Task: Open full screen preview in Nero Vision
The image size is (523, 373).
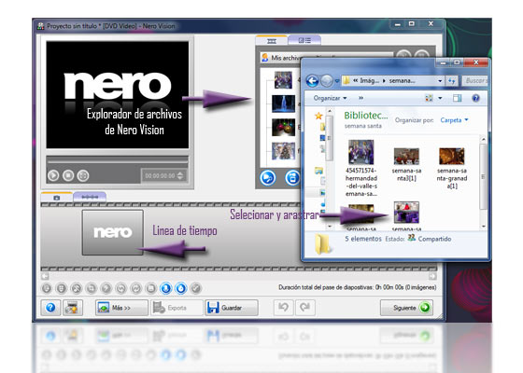Action: [x=83, y=175]
